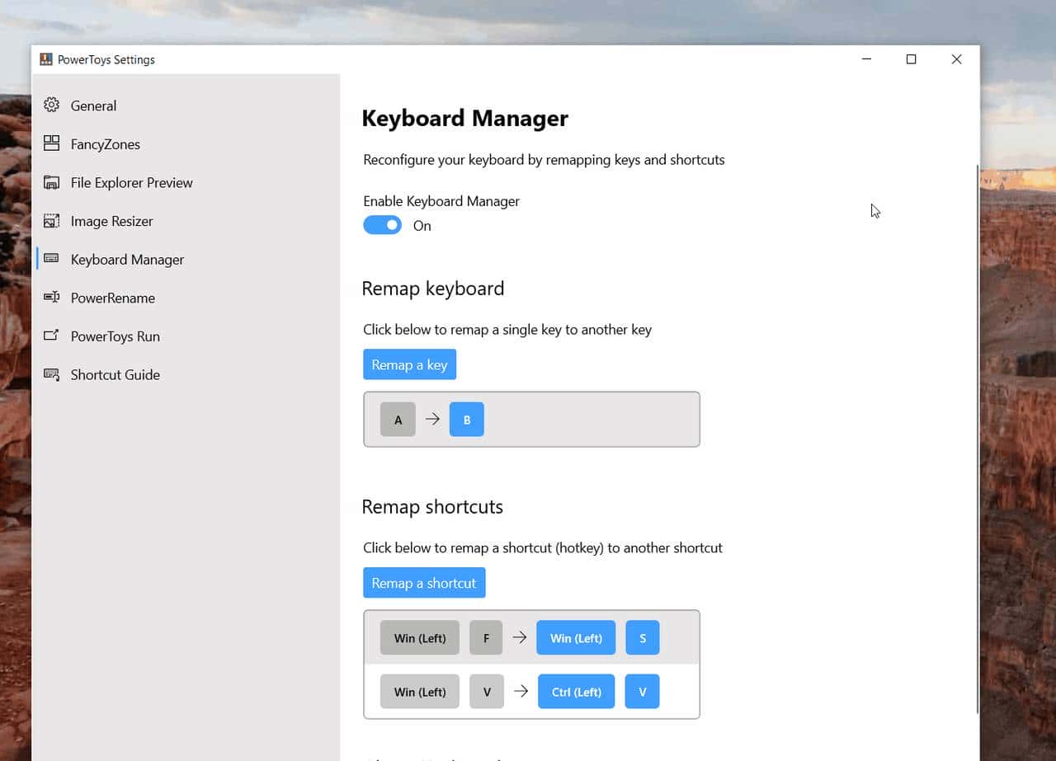Select the blue S key in first shortcut row

coord(642,638)
